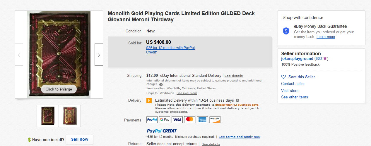Select the second deck thumbnail image

(70, 116)
